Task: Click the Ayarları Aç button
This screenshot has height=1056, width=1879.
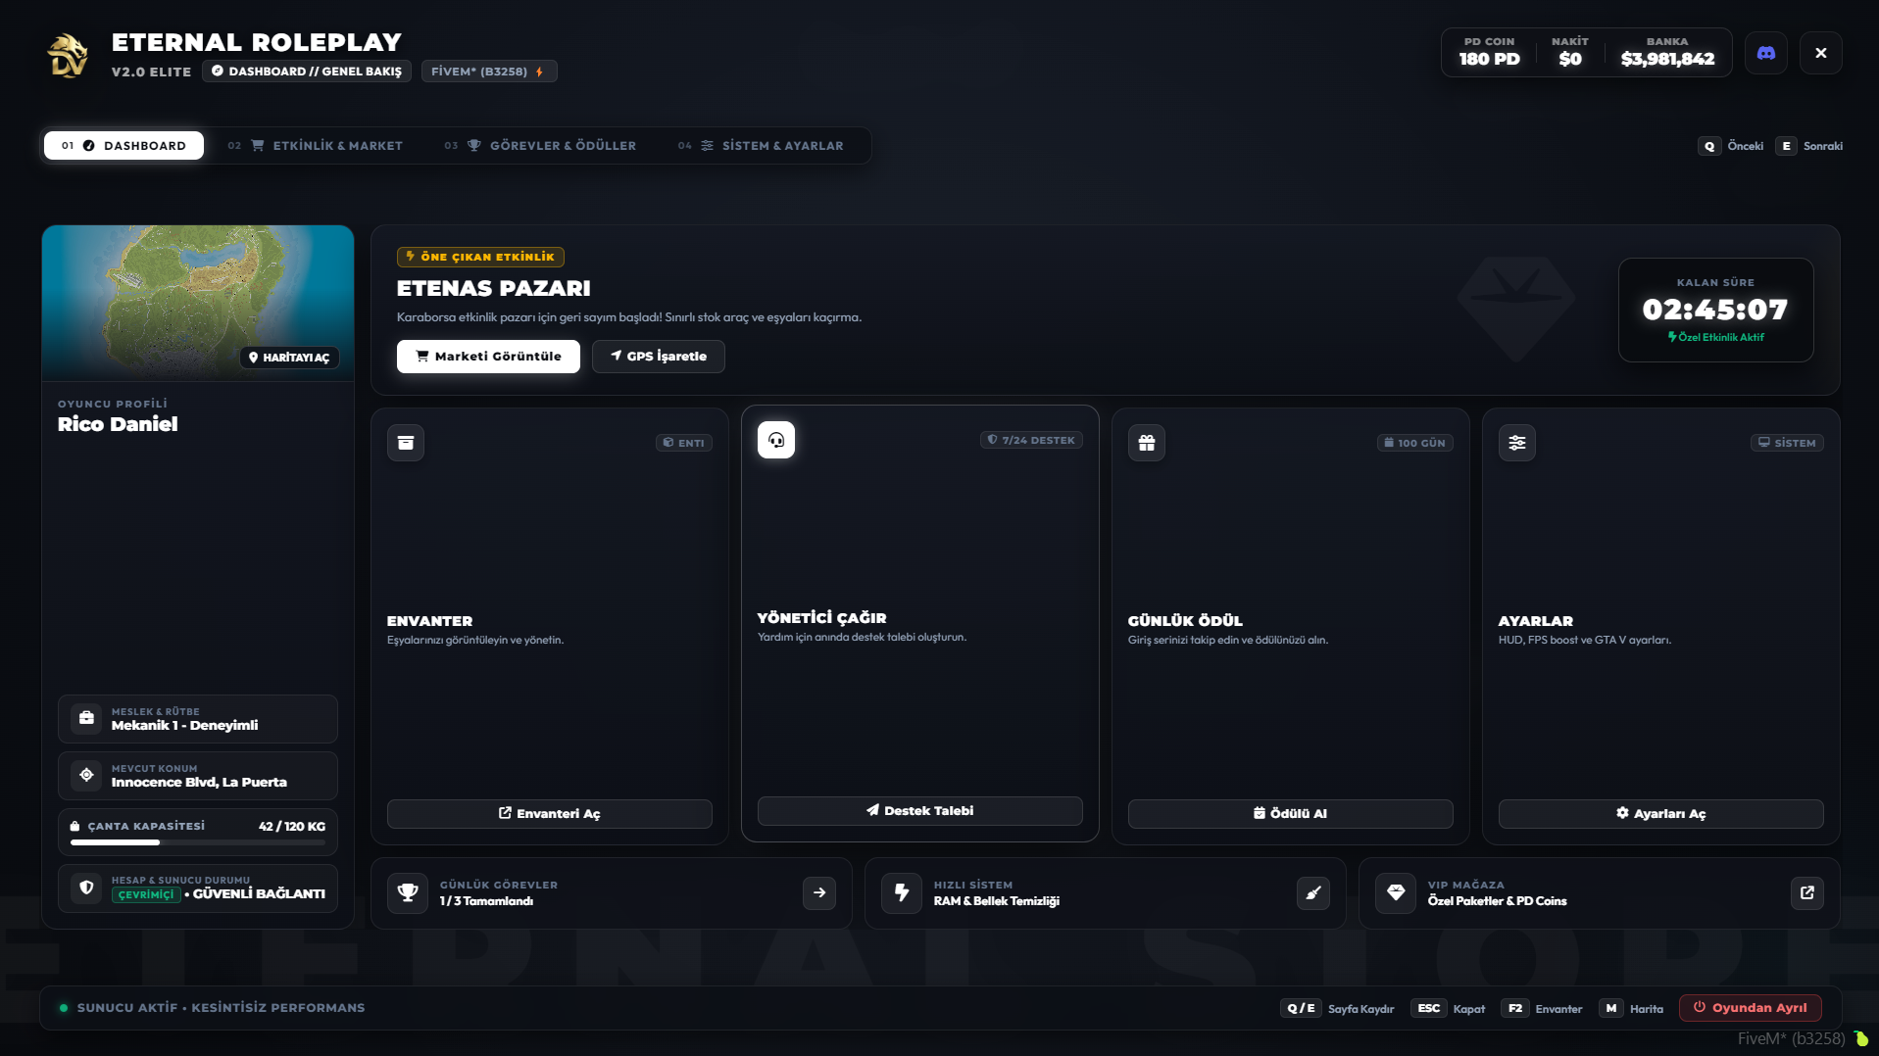Action: (x=1660, y=814)
